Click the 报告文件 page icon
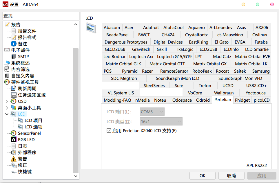This screenshot has width=279, height=183. coord(14,31)
